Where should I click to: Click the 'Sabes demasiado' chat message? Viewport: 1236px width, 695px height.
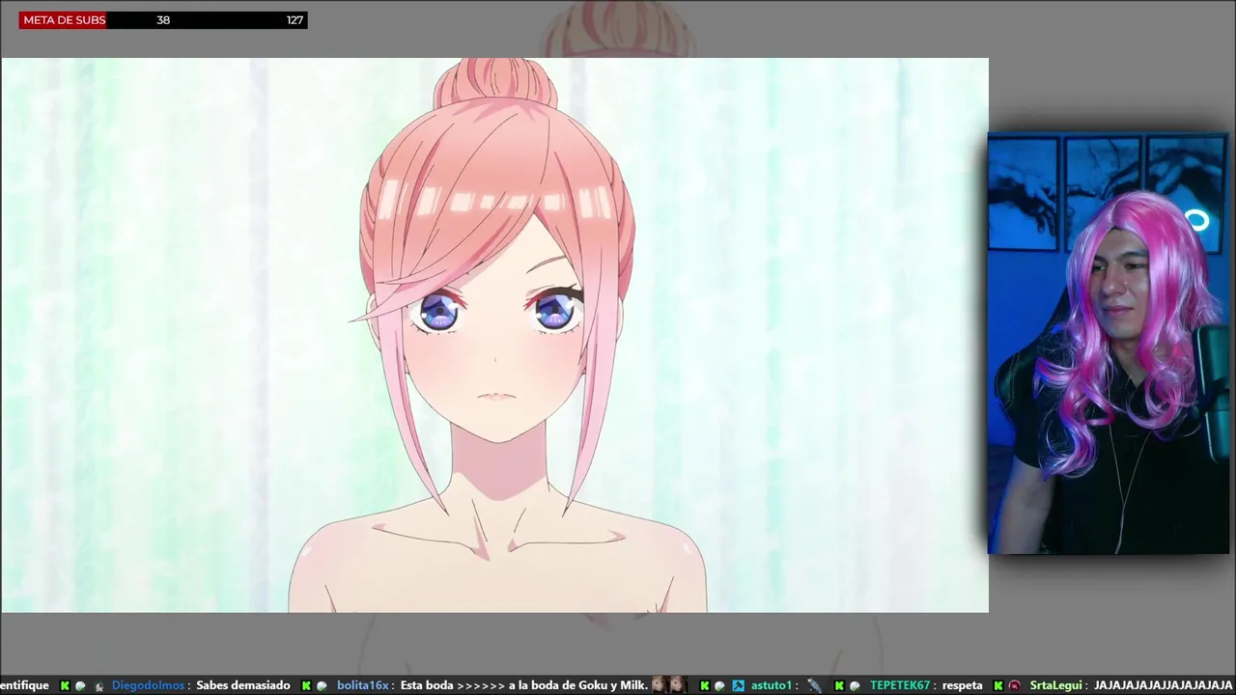click(243, 685)
